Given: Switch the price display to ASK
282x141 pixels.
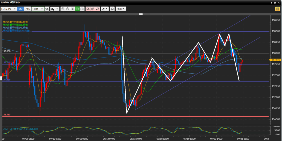Looking at the screenshot, I should [28, 9].
